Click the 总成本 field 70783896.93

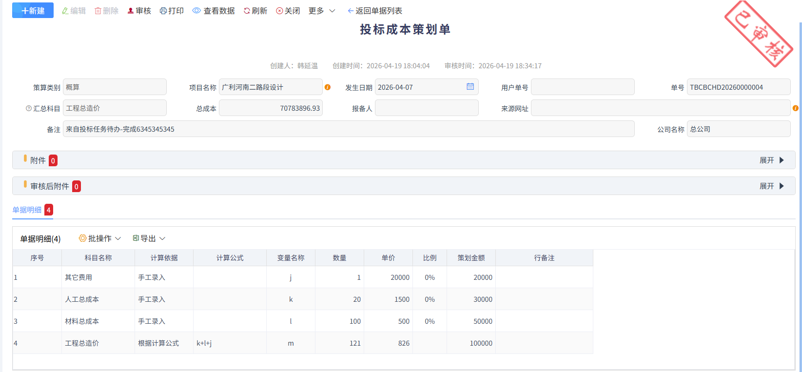click(x=271, y=108)
